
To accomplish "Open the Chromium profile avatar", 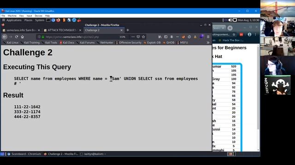I will 249,35.
